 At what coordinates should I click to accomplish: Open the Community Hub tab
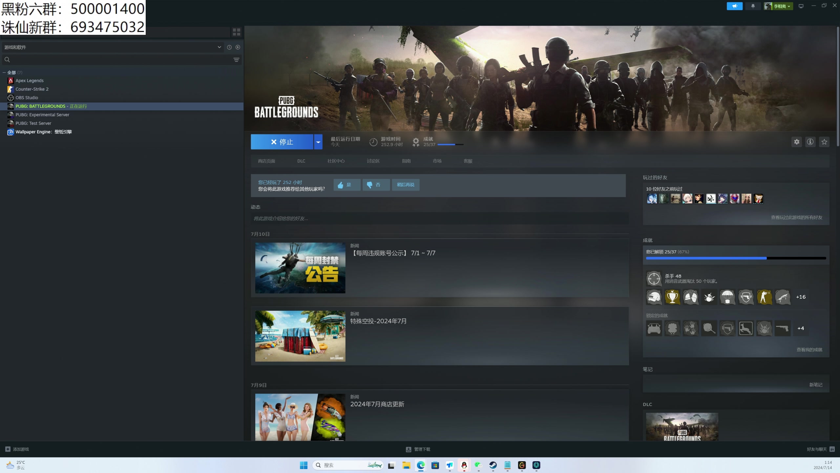pyautogui.click(x=336, y=161)
